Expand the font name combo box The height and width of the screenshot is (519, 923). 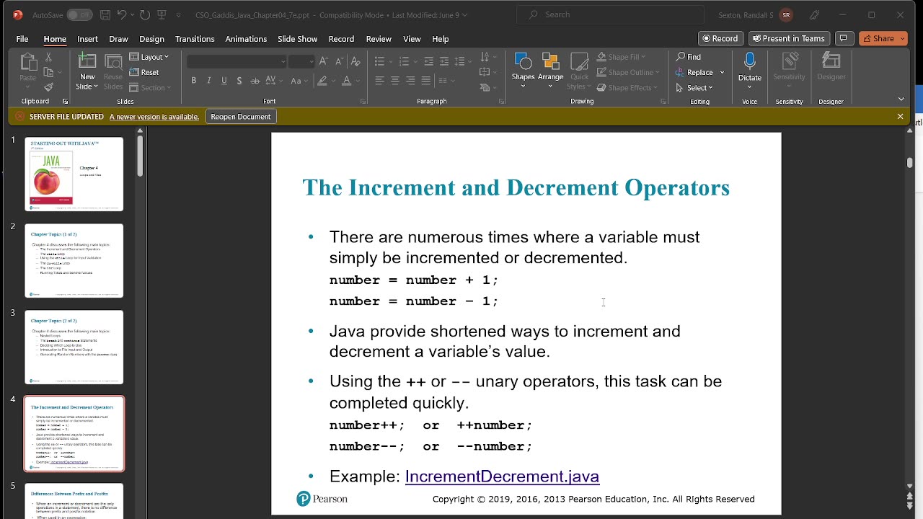pos(283,61)
